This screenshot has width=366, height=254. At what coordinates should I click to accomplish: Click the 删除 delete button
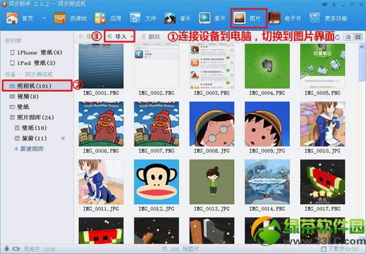[151, 37]
